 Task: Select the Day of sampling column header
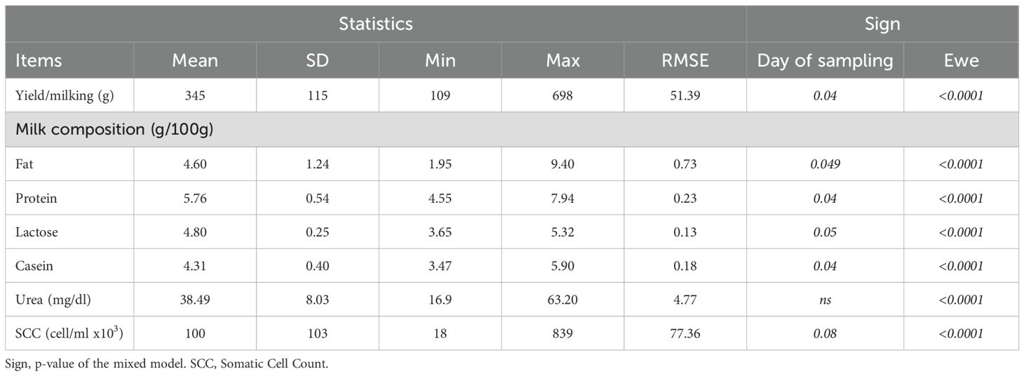point(825,60)
